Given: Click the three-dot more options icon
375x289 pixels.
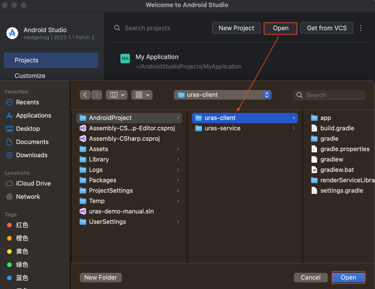Looking at the screenshot, I should coord(361,28).
